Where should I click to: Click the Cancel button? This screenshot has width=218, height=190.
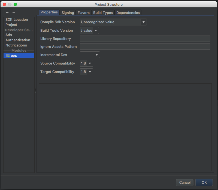point(185,182)
